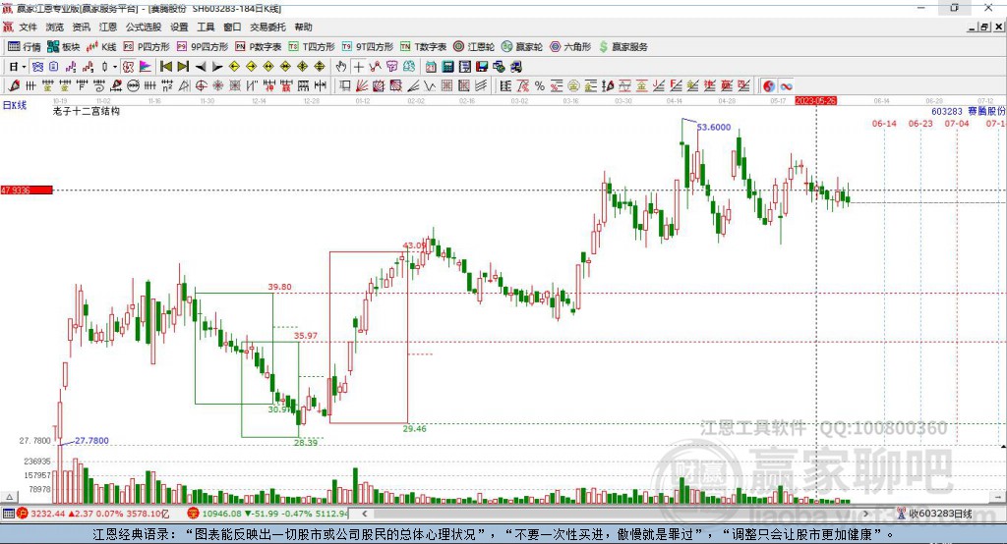
Task: Click the save floppy disk icon
Action: 482,67
